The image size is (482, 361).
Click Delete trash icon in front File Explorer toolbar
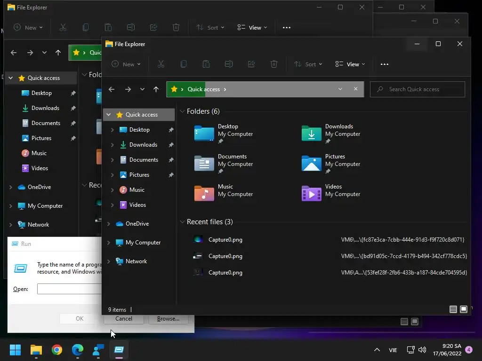click(274, 64)
